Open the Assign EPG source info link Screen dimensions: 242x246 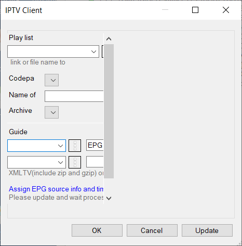pos(56,189)
